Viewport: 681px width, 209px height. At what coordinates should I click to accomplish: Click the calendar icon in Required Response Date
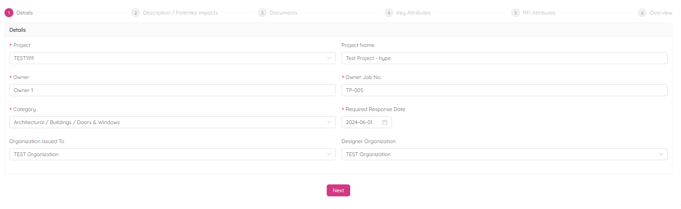(x=385, y=122)
